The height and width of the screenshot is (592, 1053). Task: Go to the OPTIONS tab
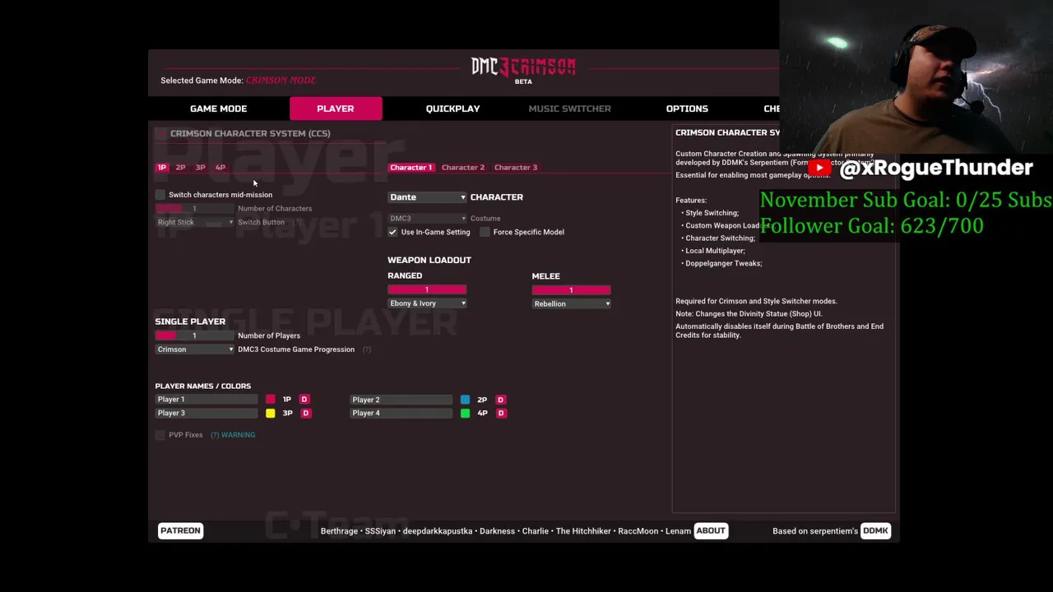(687, 109)
